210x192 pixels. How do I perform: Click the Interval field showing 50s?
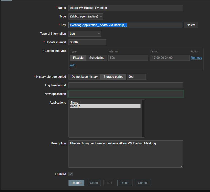click(x=128, y=58)
